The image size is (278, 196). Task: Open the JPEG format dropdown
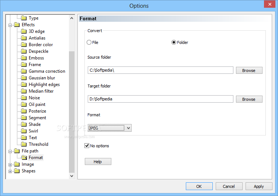[110, 128]
